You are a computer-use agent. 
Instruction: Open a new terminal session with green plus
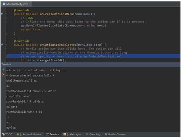pyautogui.click(x=3, y=70)
